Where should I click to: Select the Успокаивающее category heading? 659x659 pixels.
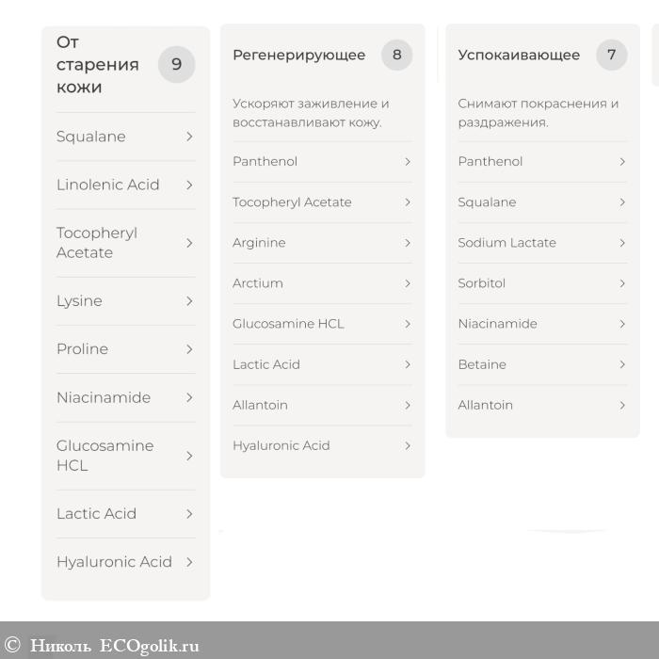519,55
